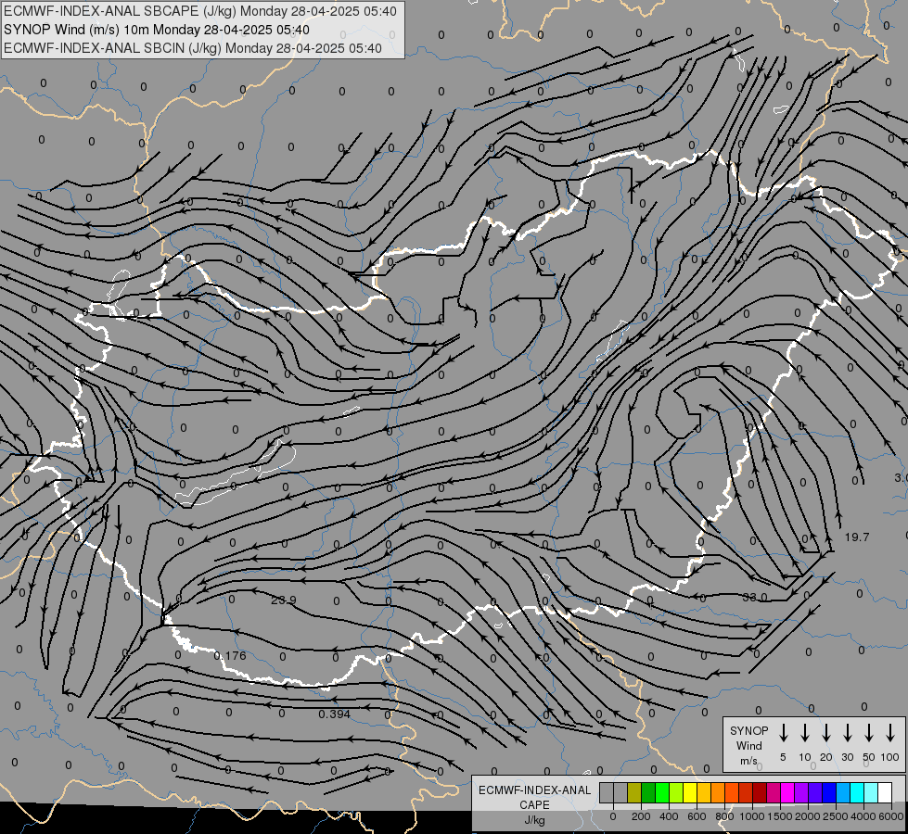Viewport: 908px width, 834px height.
Task: Click the 10 m/s wind arrow in SYNOP legend
Action: [x=804, y=732]
